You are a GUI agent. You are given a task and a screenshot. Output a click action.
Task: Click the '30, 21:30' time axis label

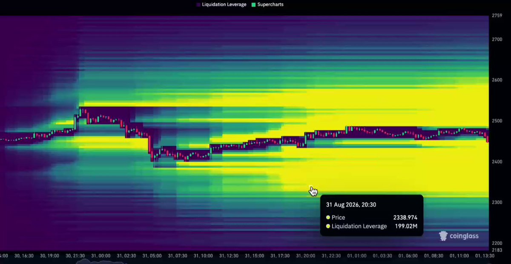[x=76, y=256]
